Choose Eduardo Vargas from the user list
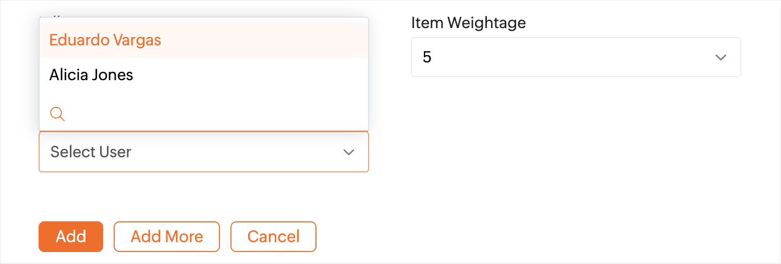This screenshot has height=264, width=781. pos(105,40)
